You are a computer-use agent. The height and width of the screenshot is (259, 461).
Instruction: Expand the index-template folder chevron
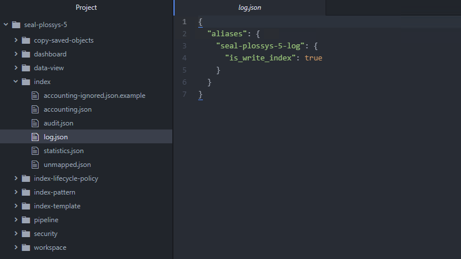tap(16, 206)
